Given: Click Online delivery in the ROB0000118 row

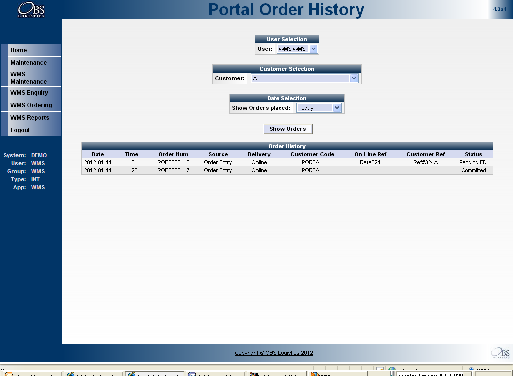Looking at the screenshot, I should click(259, 162).
